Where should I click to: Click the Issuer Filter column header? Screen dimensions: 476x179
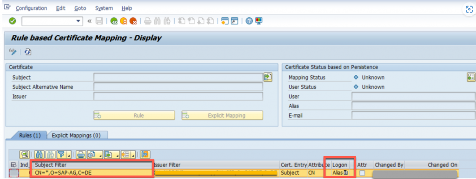[217, 165]
